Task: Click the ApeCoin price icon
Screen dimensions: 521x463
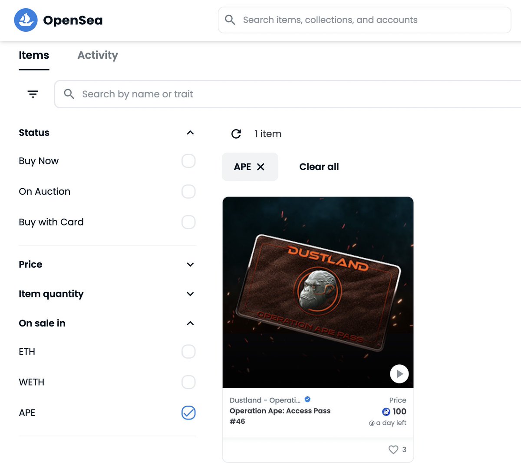Action: (386, 412)
